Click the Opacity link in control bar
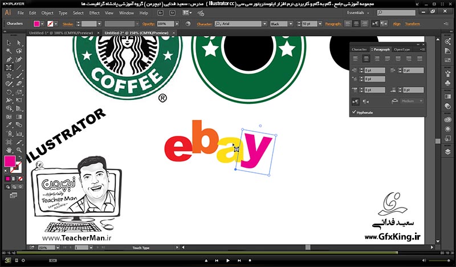The image size is (456, 267). pos(148,24)
